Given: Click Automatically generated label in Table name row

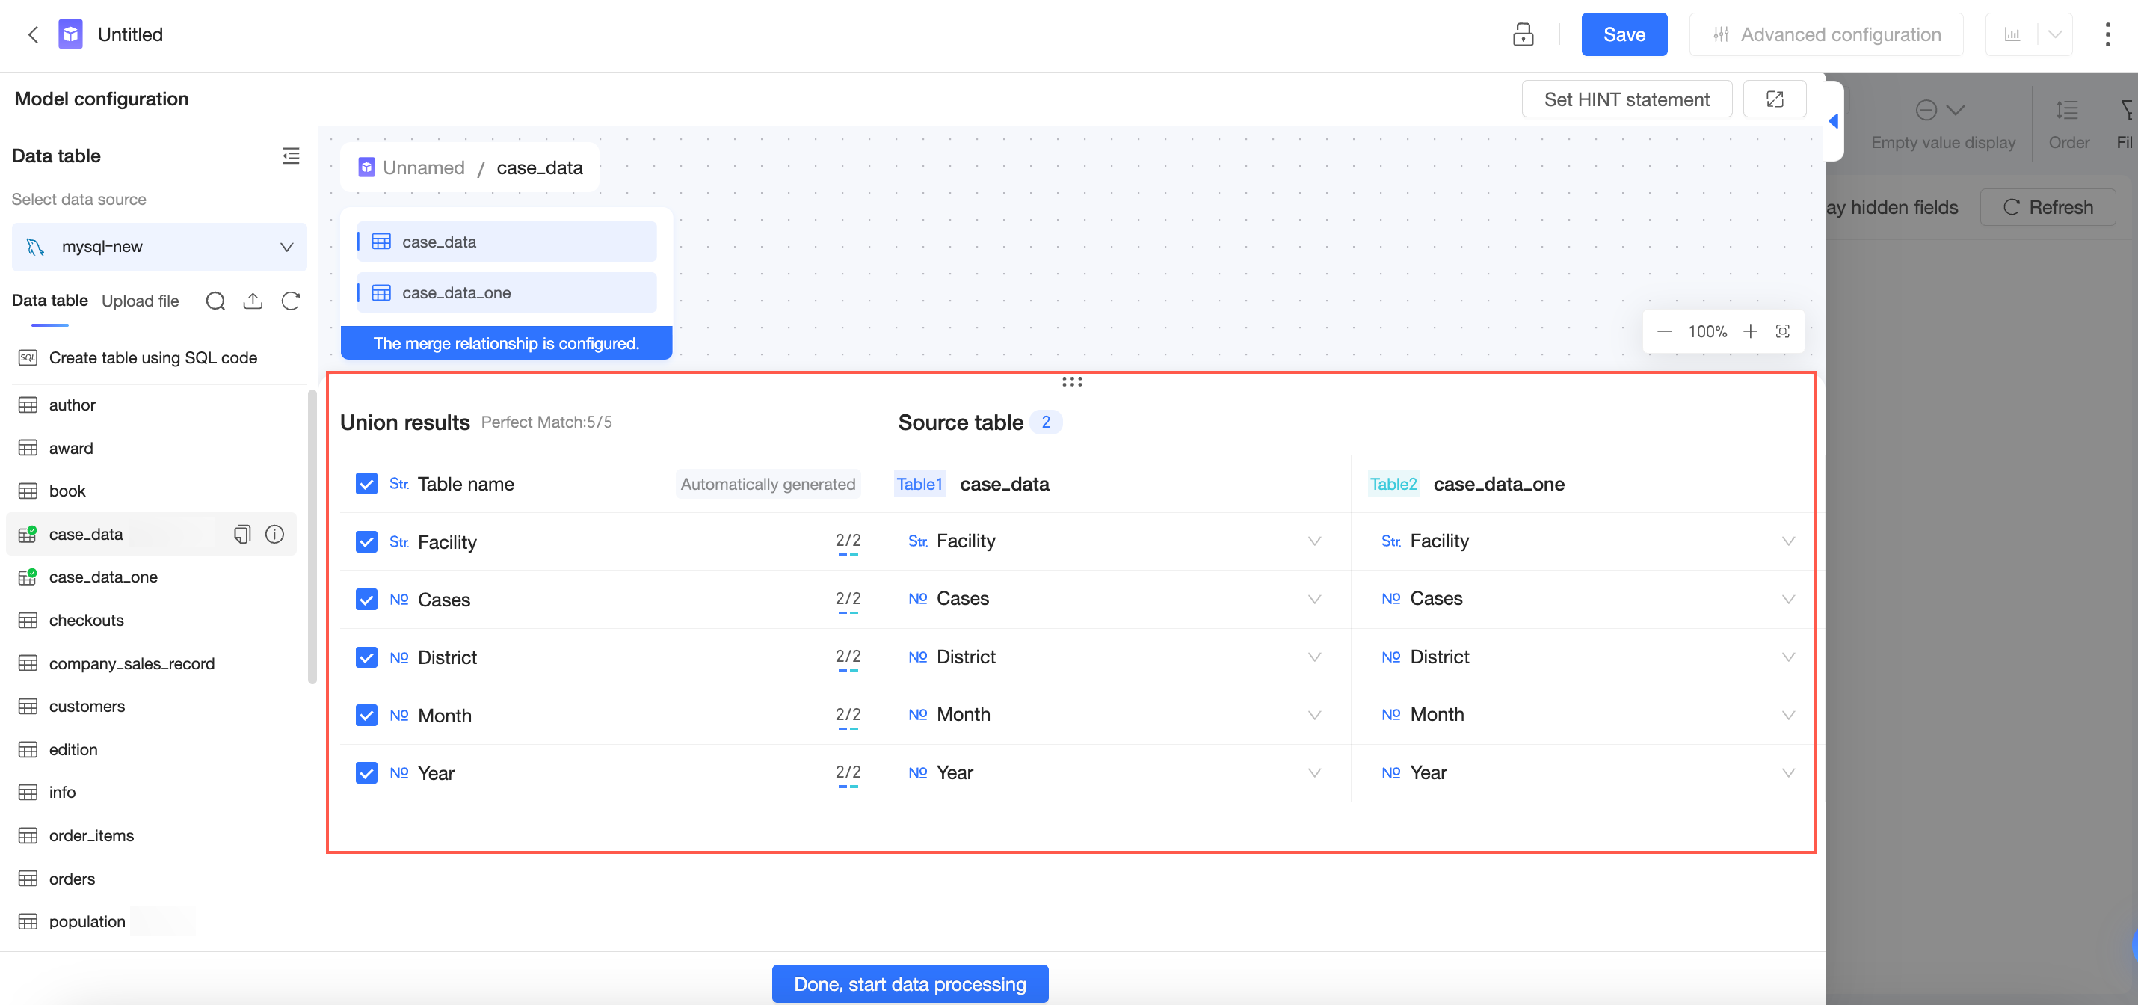Looking at the screenshot, I should (768, 484).
